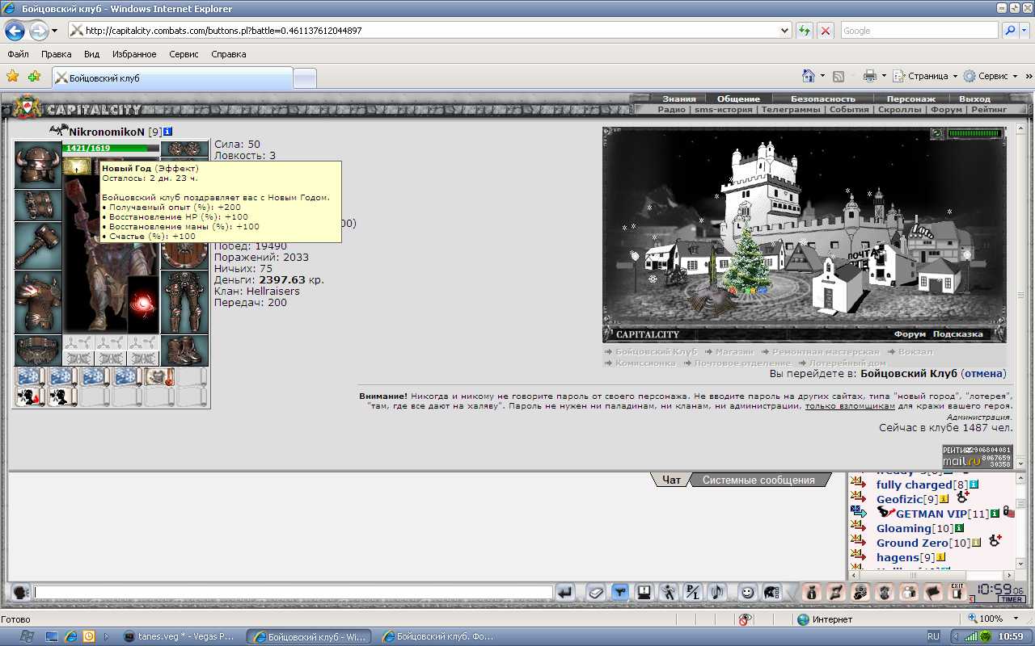Use the first snowflake scroll
The width and height of the screenshot is (1035, 646).
point(30,377)
